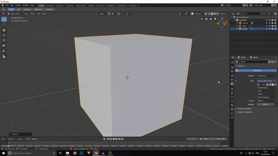This screenshot has width=278, height=156.
Task: Collapse the Surface panel
Action: [240, 66]
